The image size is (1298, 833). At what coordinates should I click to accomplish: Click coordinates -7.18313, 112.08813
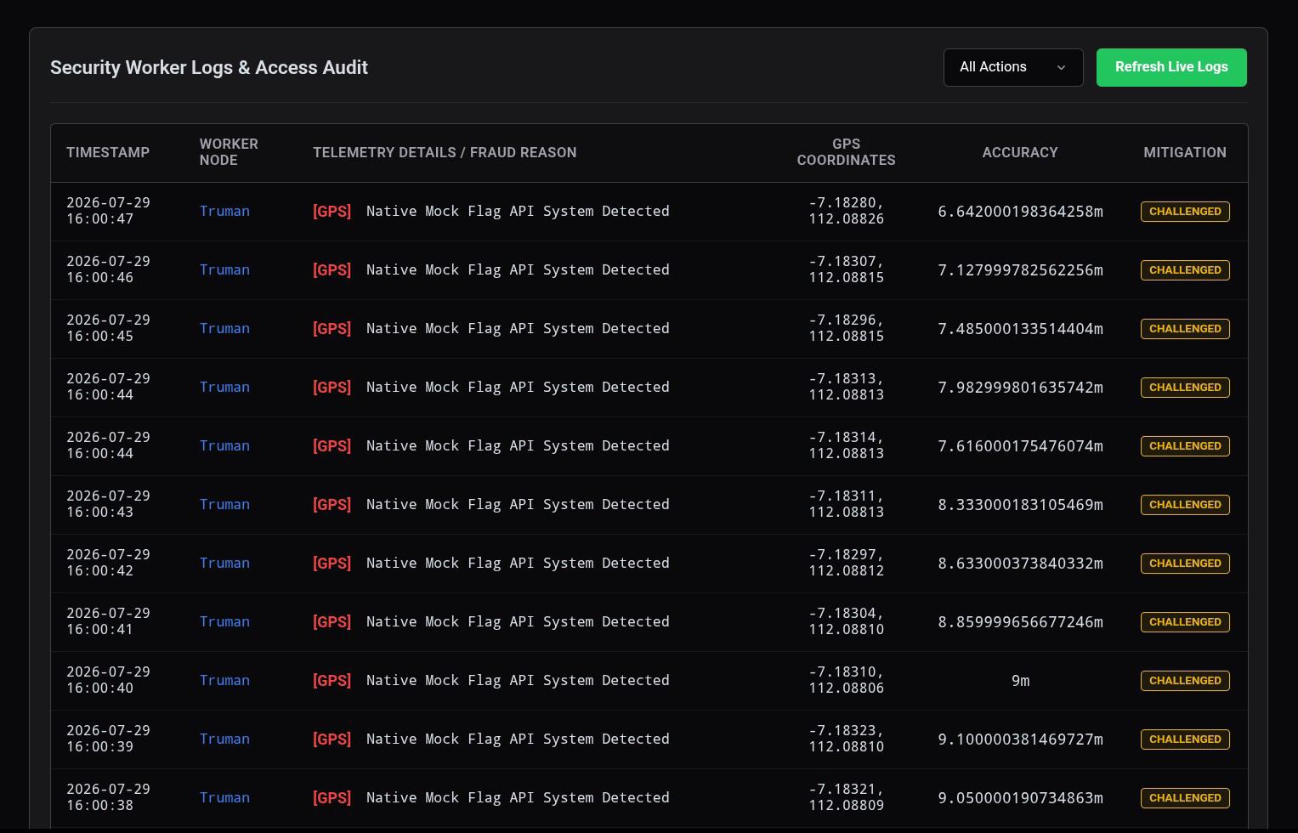846,387
